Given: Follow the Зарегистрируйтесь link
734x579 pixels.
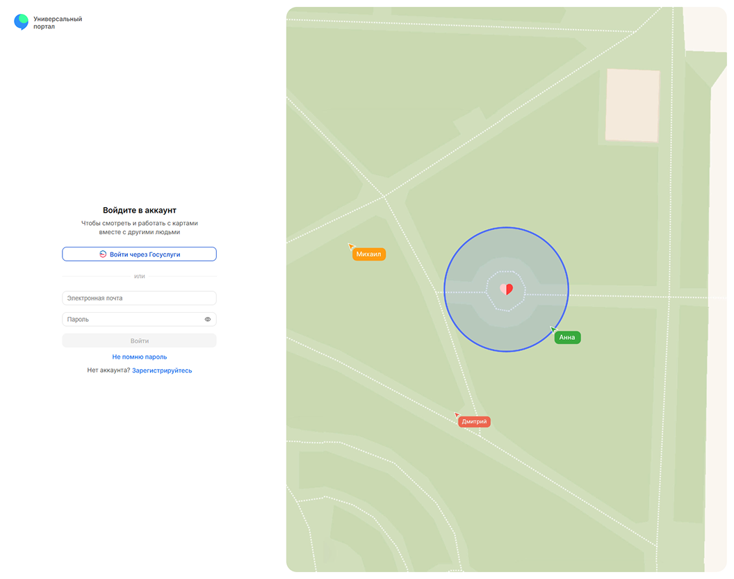Looking at the screenshot, I should [162, 370].
